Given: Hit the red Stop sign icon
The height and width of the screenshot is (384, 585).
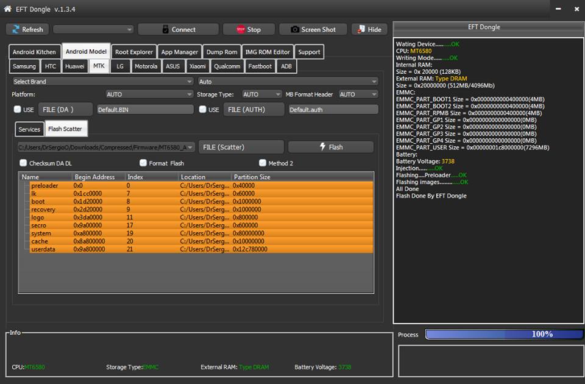Looking at the screenshot, I should pyautogui.click(x=241, y=29).
